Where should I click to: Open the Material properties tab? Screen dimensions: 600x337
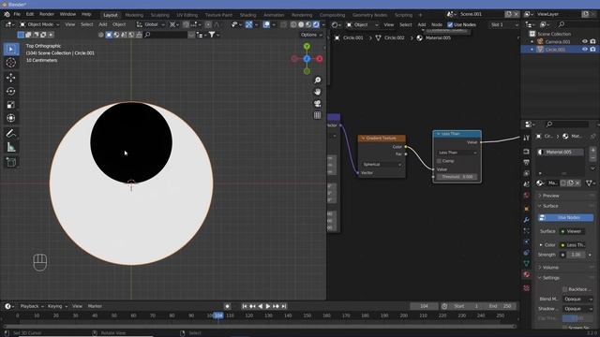coord(527,274)
